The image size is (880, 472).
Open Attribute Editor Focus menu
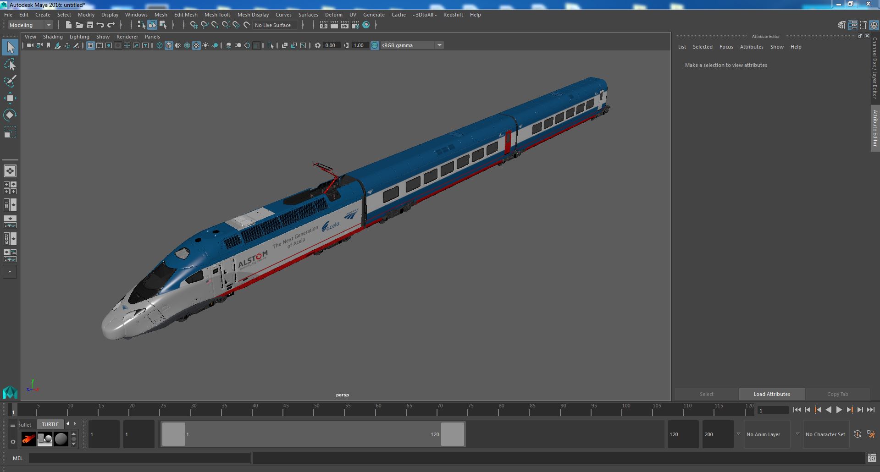pyautogui.click(x=726, y=47)
